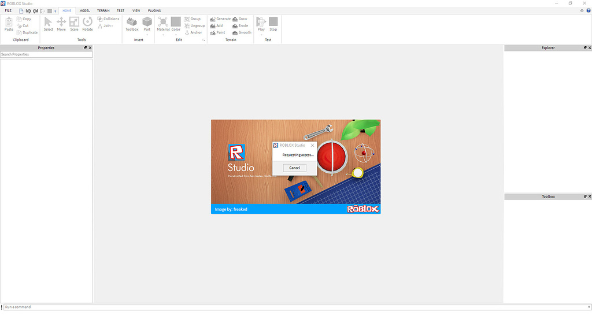Open the quick-access toolbar customize dropdown
592x319 pixels.
[55, 12]
